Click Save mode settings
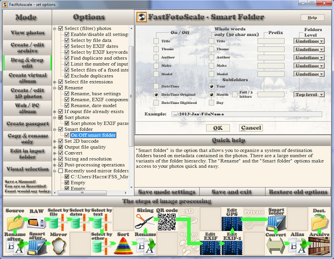 pos(167,192)
